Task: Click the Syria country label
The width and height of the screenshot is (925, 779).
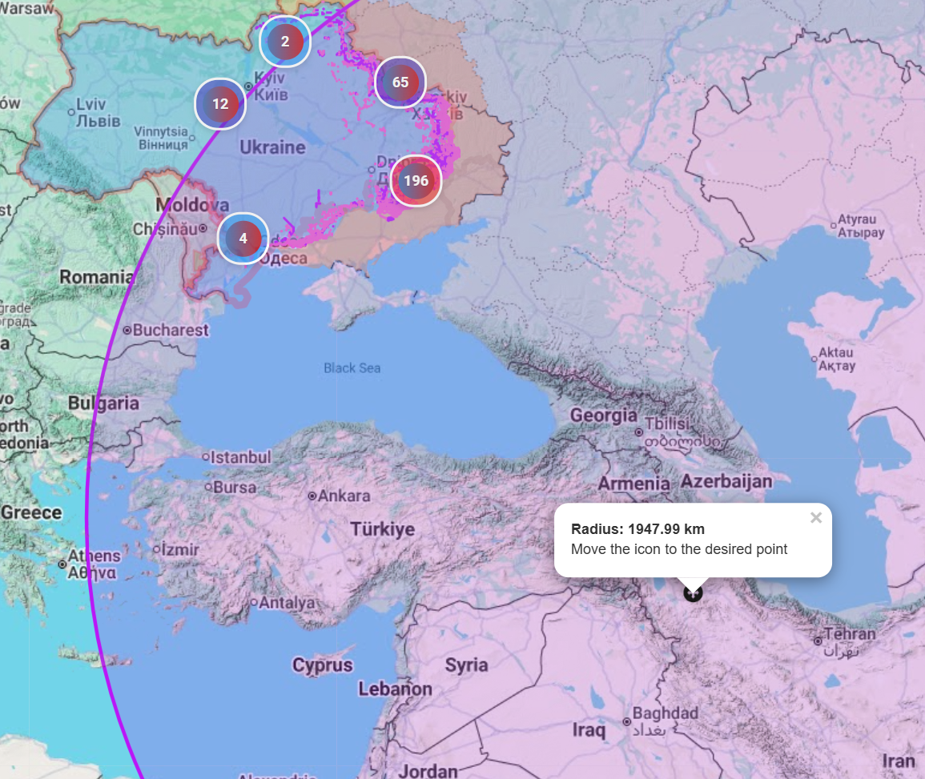Action: coord(467,665)
